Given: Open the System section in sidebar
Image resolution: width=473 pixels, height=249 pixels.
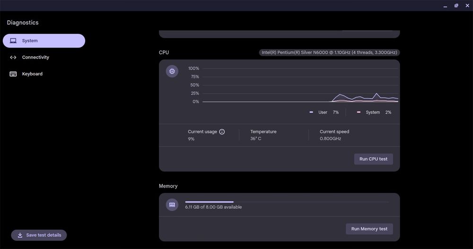Looking at the screenshot, I should tap(44, 41).
